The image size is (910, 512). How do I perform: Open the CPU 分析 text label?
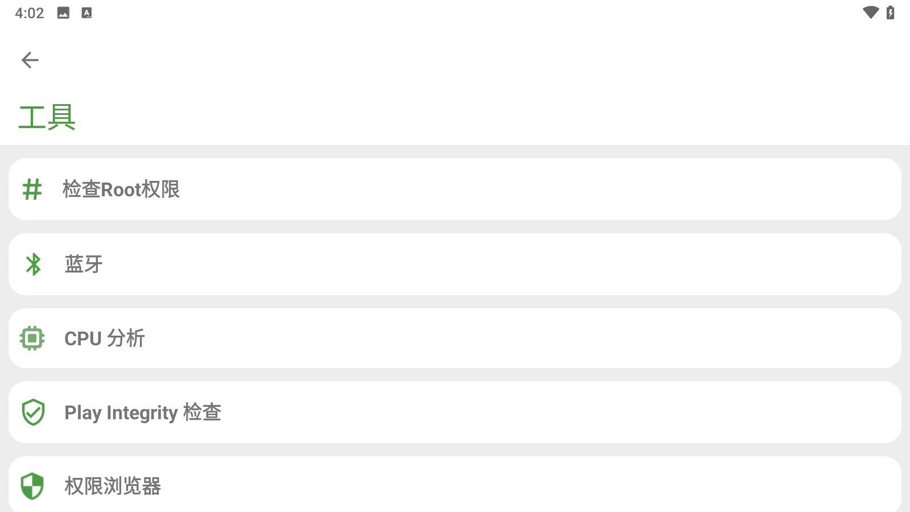(x=105, y=338)
